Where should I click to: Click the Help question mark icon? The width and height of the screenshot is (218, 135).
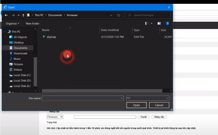click(168, 24)
